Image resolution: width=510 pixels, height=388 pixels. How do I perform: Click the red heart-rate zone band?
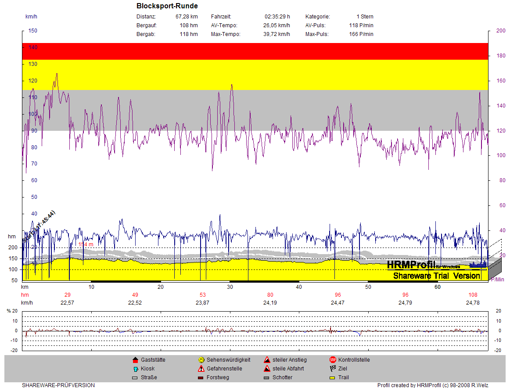(255, 51)
